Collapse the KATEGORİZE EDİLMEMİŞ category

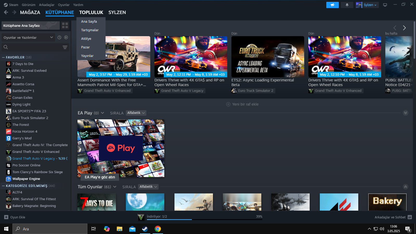point(3,186)
